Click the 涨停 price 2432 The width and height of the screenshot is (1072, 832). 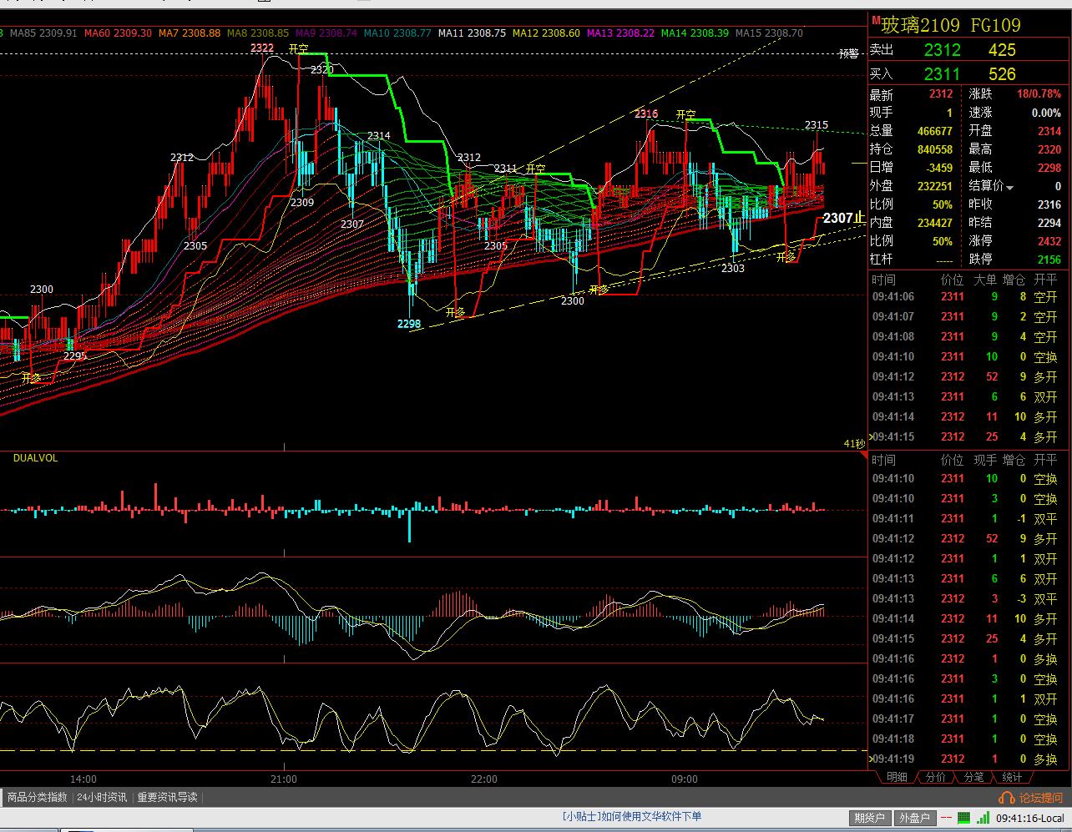pos(1049,241)
